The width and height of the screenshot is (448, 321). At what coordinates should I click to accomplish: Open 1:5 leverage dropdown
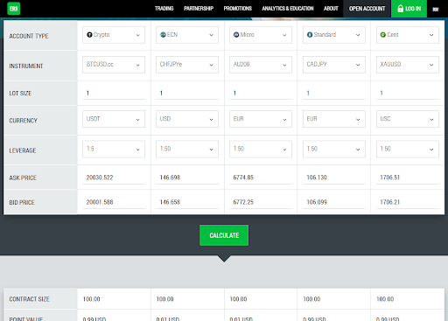(114, 149)
